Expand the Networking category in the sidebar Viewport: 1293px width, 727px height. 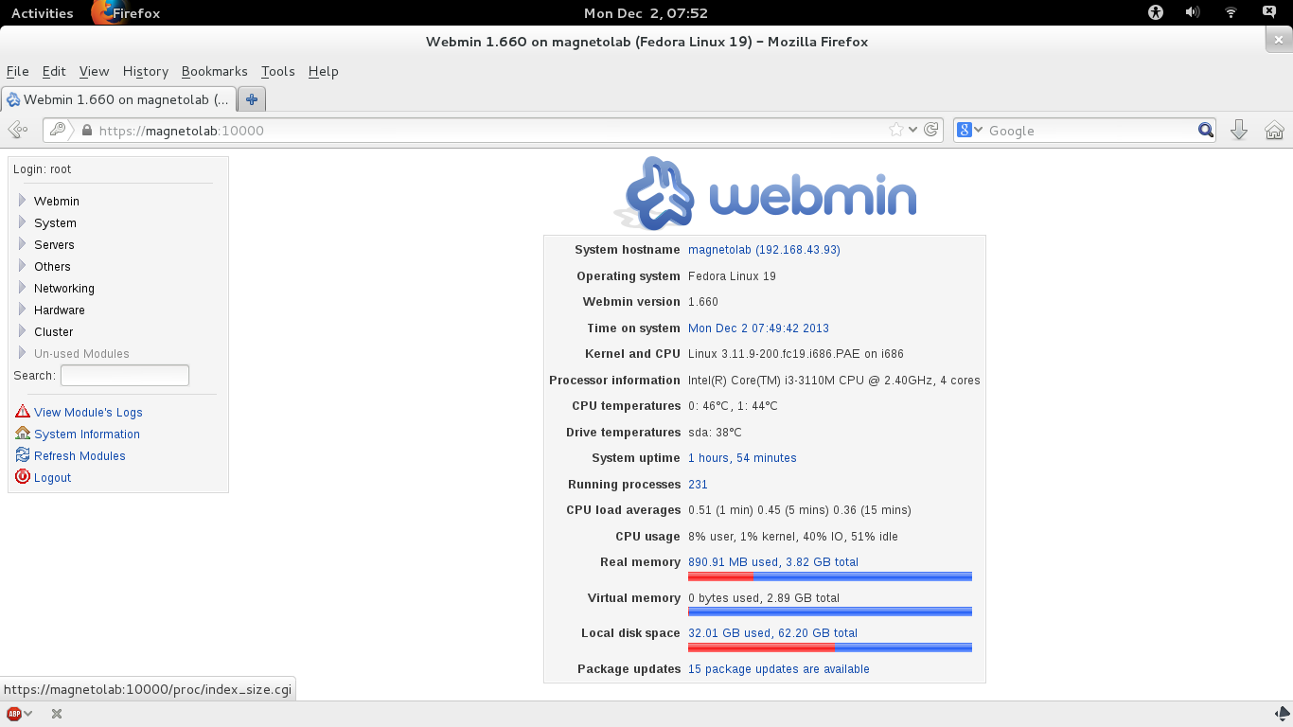(x=23, y=288)
